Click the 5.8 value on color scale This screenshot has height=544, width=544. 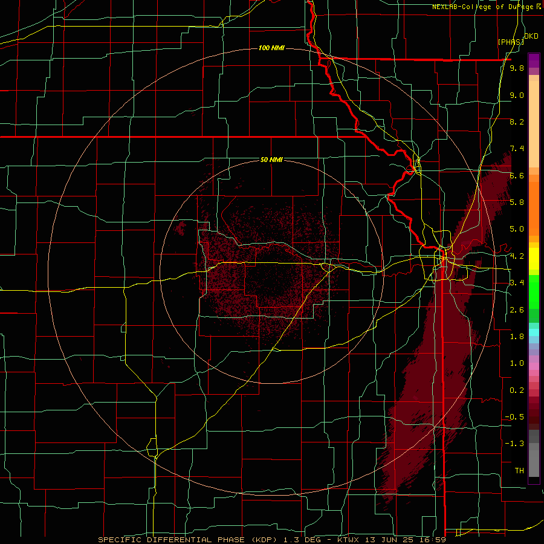517,202
